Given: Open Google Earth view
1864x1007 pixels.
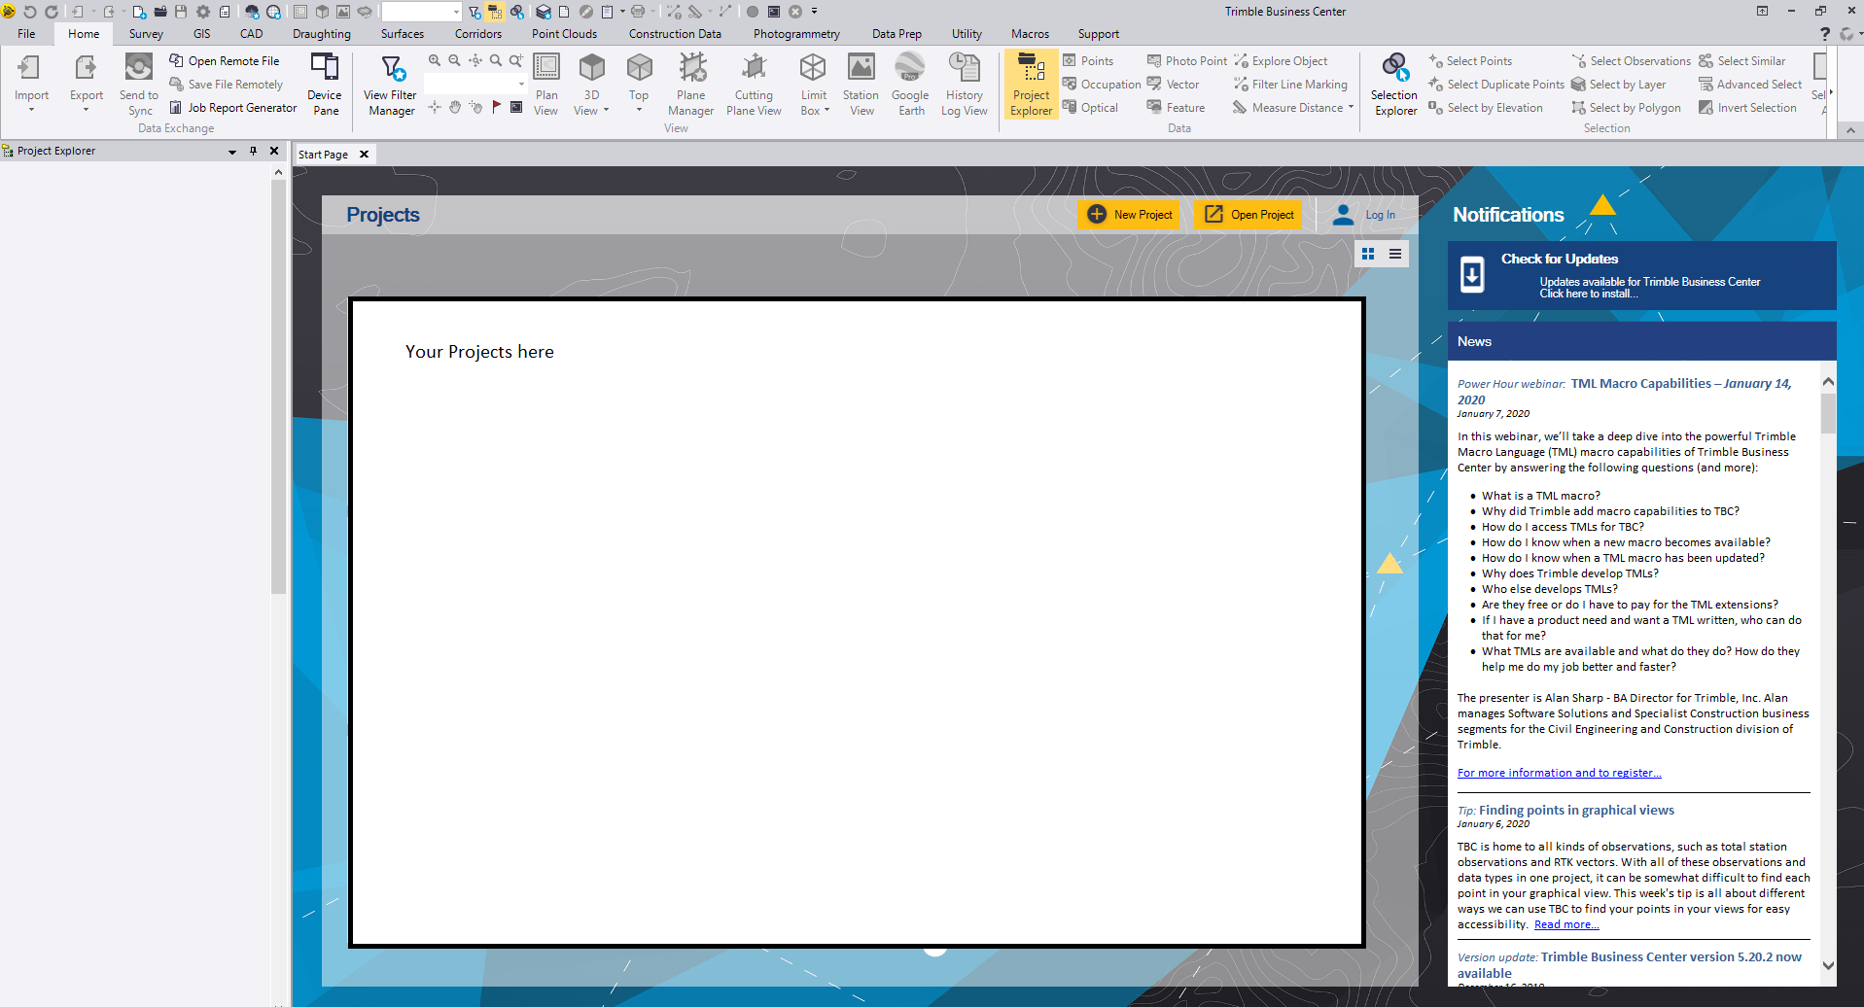Looking at the screenshot, I should [910, 85].
